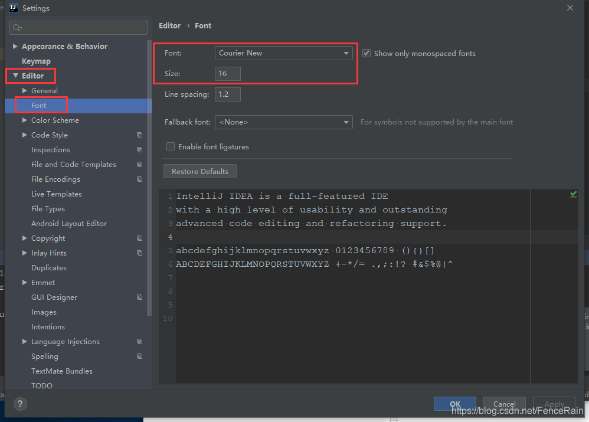Screen dimensions: 589x422
Task: Open Spelling settings
Action: tap(45, 356)
